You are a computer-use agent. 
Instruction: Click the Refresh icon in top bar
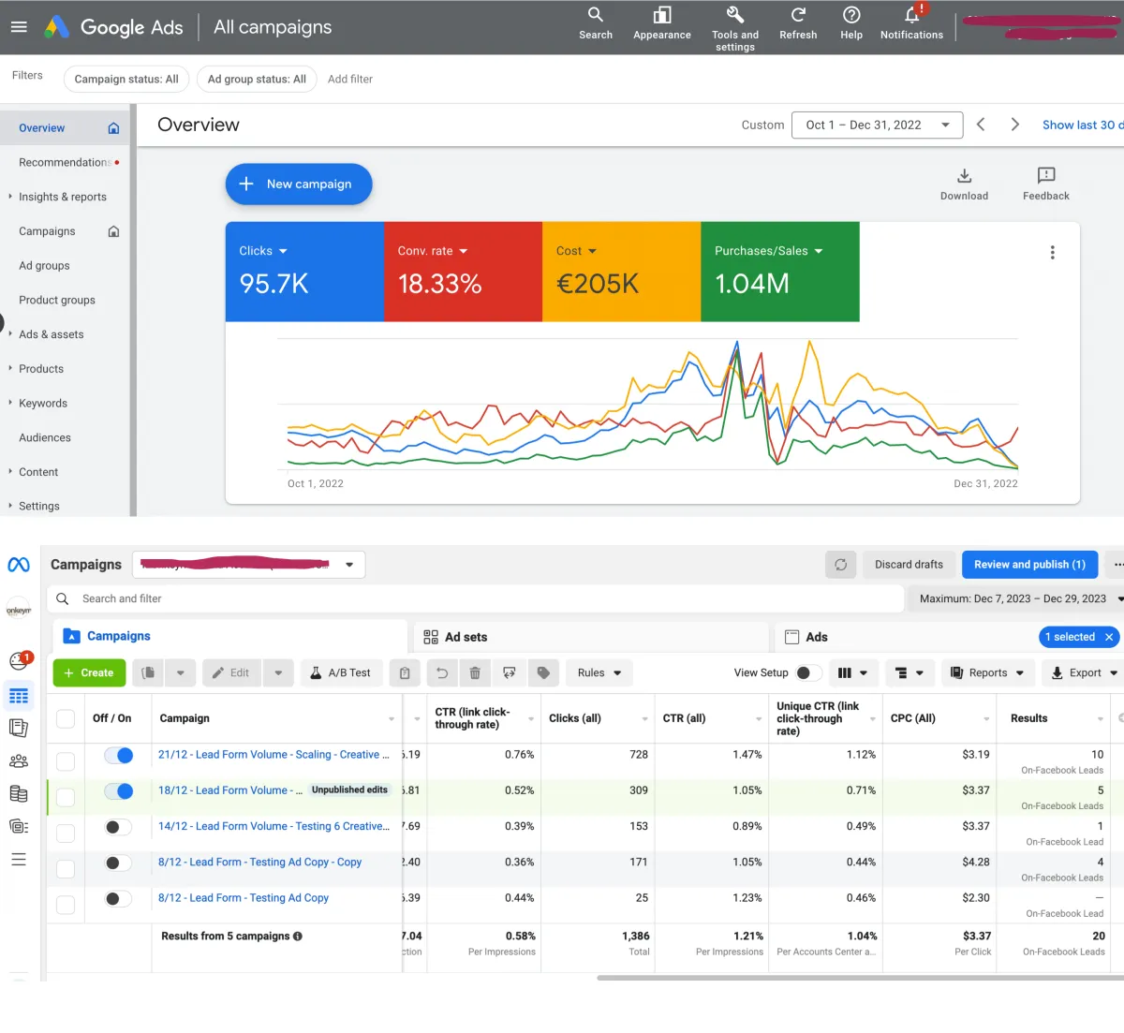pyautogui.click(x=798, y=15)
